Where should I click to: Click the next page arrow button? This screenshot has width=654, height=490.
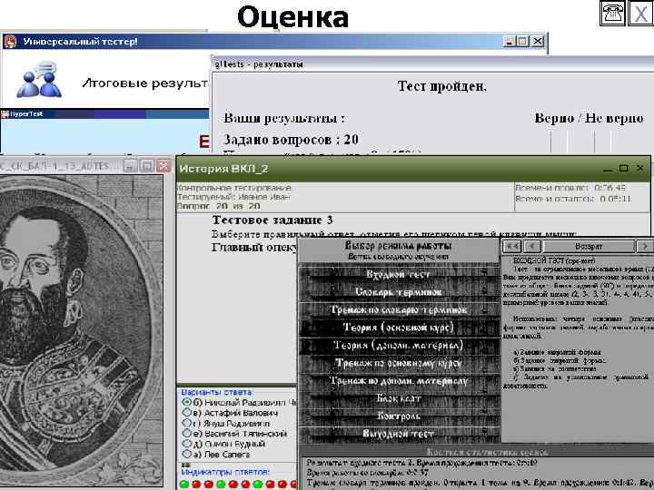point(645,246)
